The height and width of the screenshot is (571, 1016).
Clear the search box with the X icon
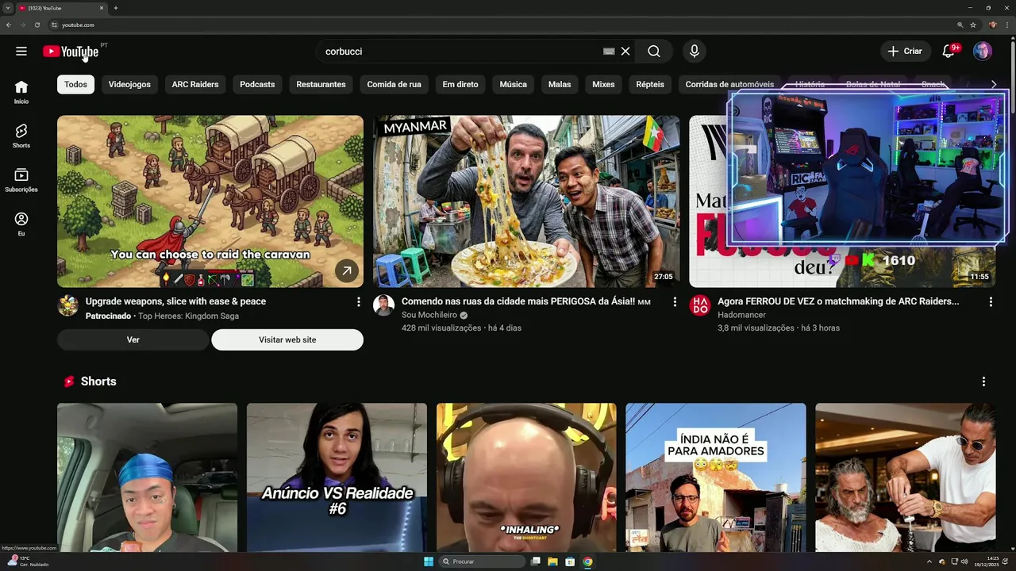point(625,51)
